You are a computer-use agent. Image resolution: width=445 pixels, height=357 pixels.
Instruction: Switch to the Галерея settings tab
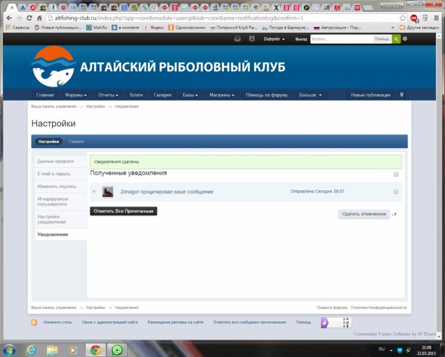coord(76,142)
